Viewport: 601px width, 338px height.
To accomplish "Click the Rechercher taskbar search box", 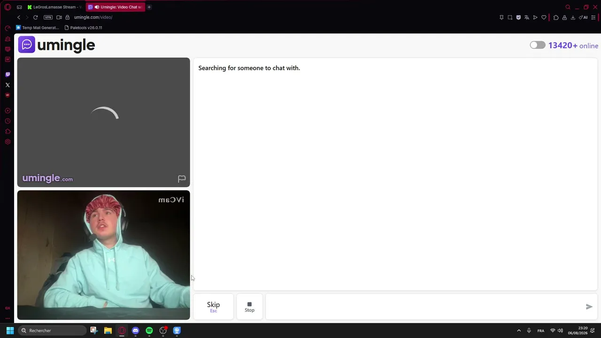I will click(53, 330).
